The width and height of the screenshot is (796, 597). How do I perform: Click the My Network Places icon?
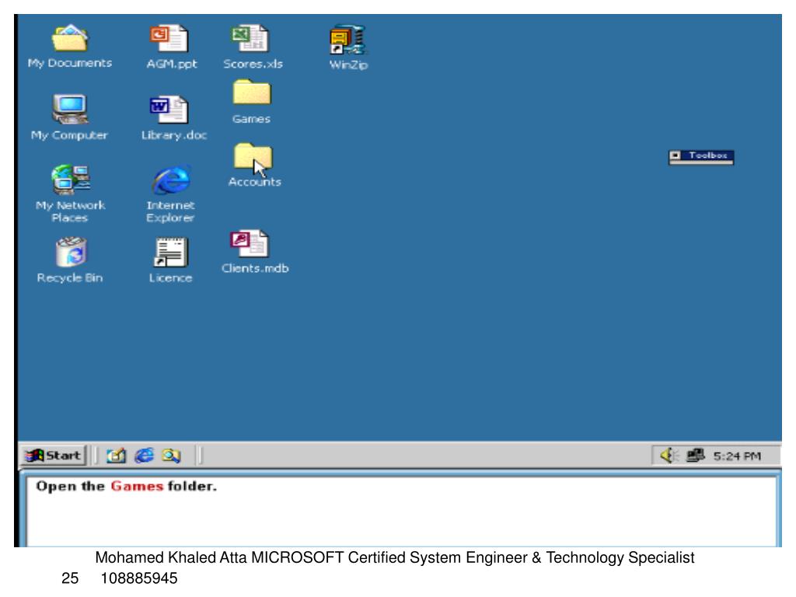[71, 194]
